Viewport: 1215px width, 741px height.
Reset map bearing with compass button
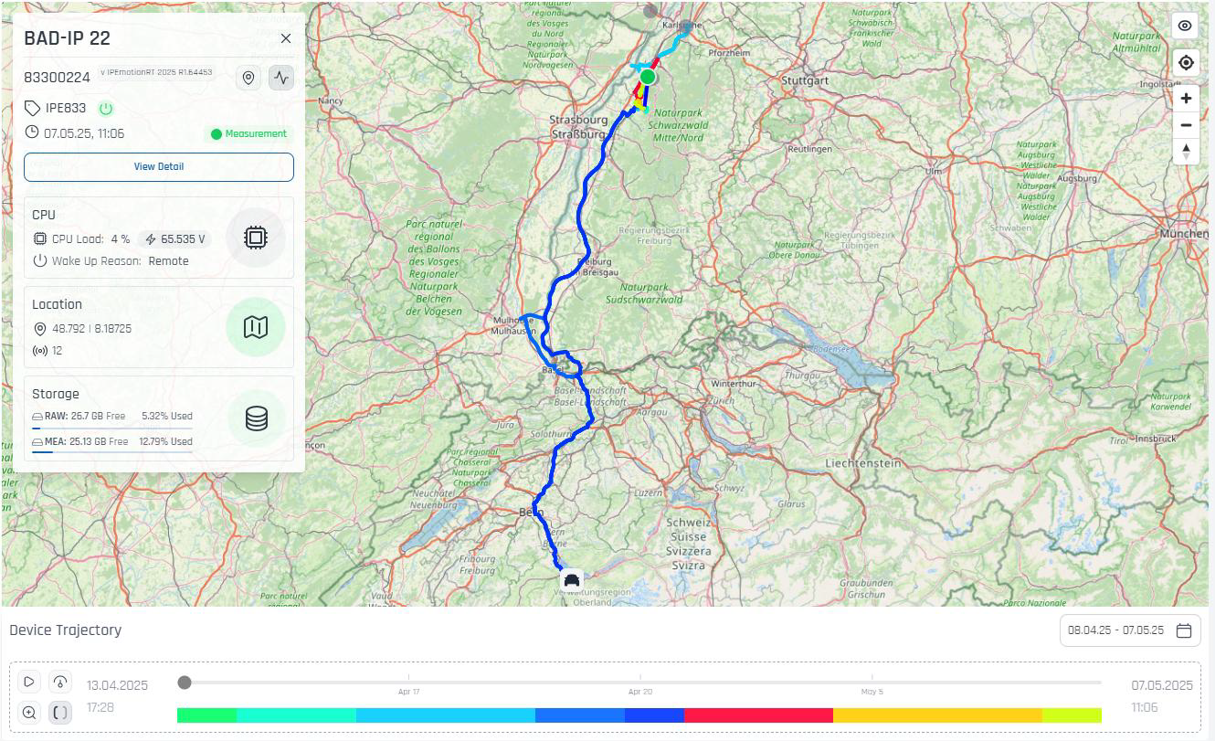1185,152
